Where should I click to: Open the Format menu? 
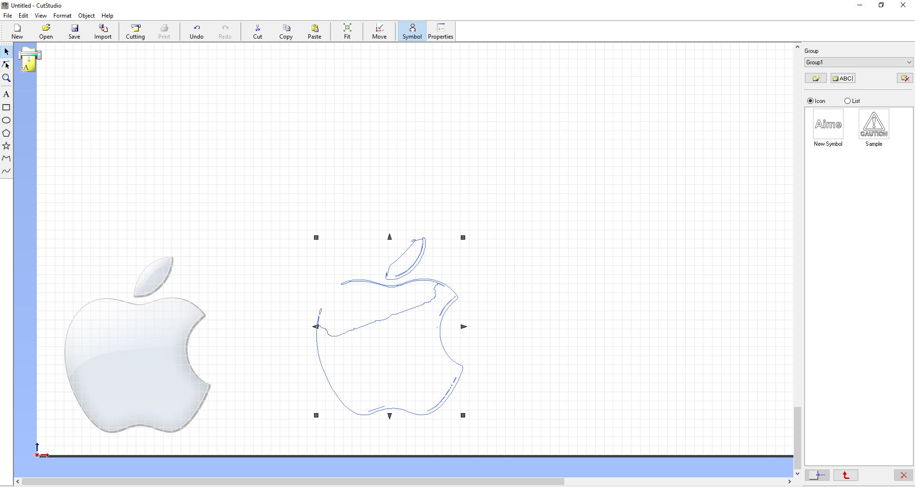point(62,16)
